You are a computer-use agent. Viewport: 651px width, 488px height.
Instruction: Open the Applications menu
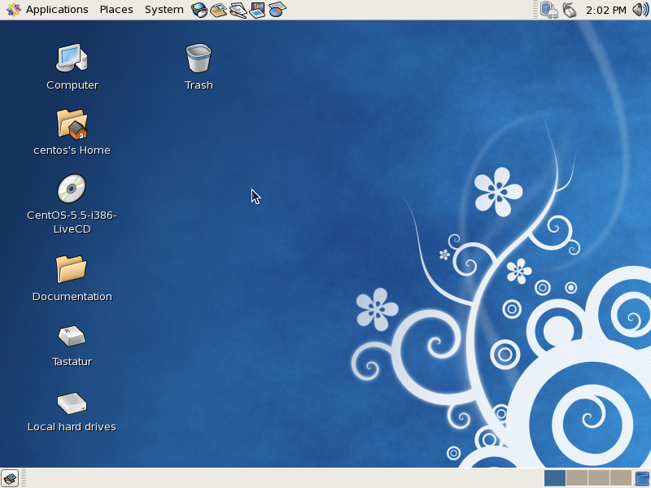(x=57, y=9)
